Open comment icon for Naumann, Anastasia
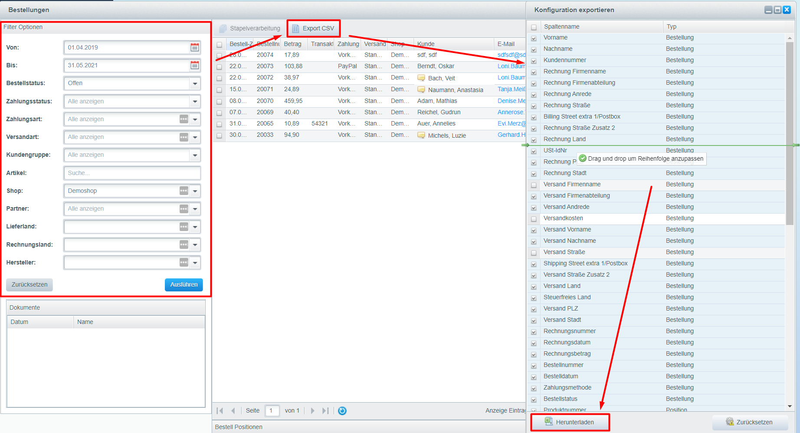Screen dimensions: 800x433 tap(421, 89)
